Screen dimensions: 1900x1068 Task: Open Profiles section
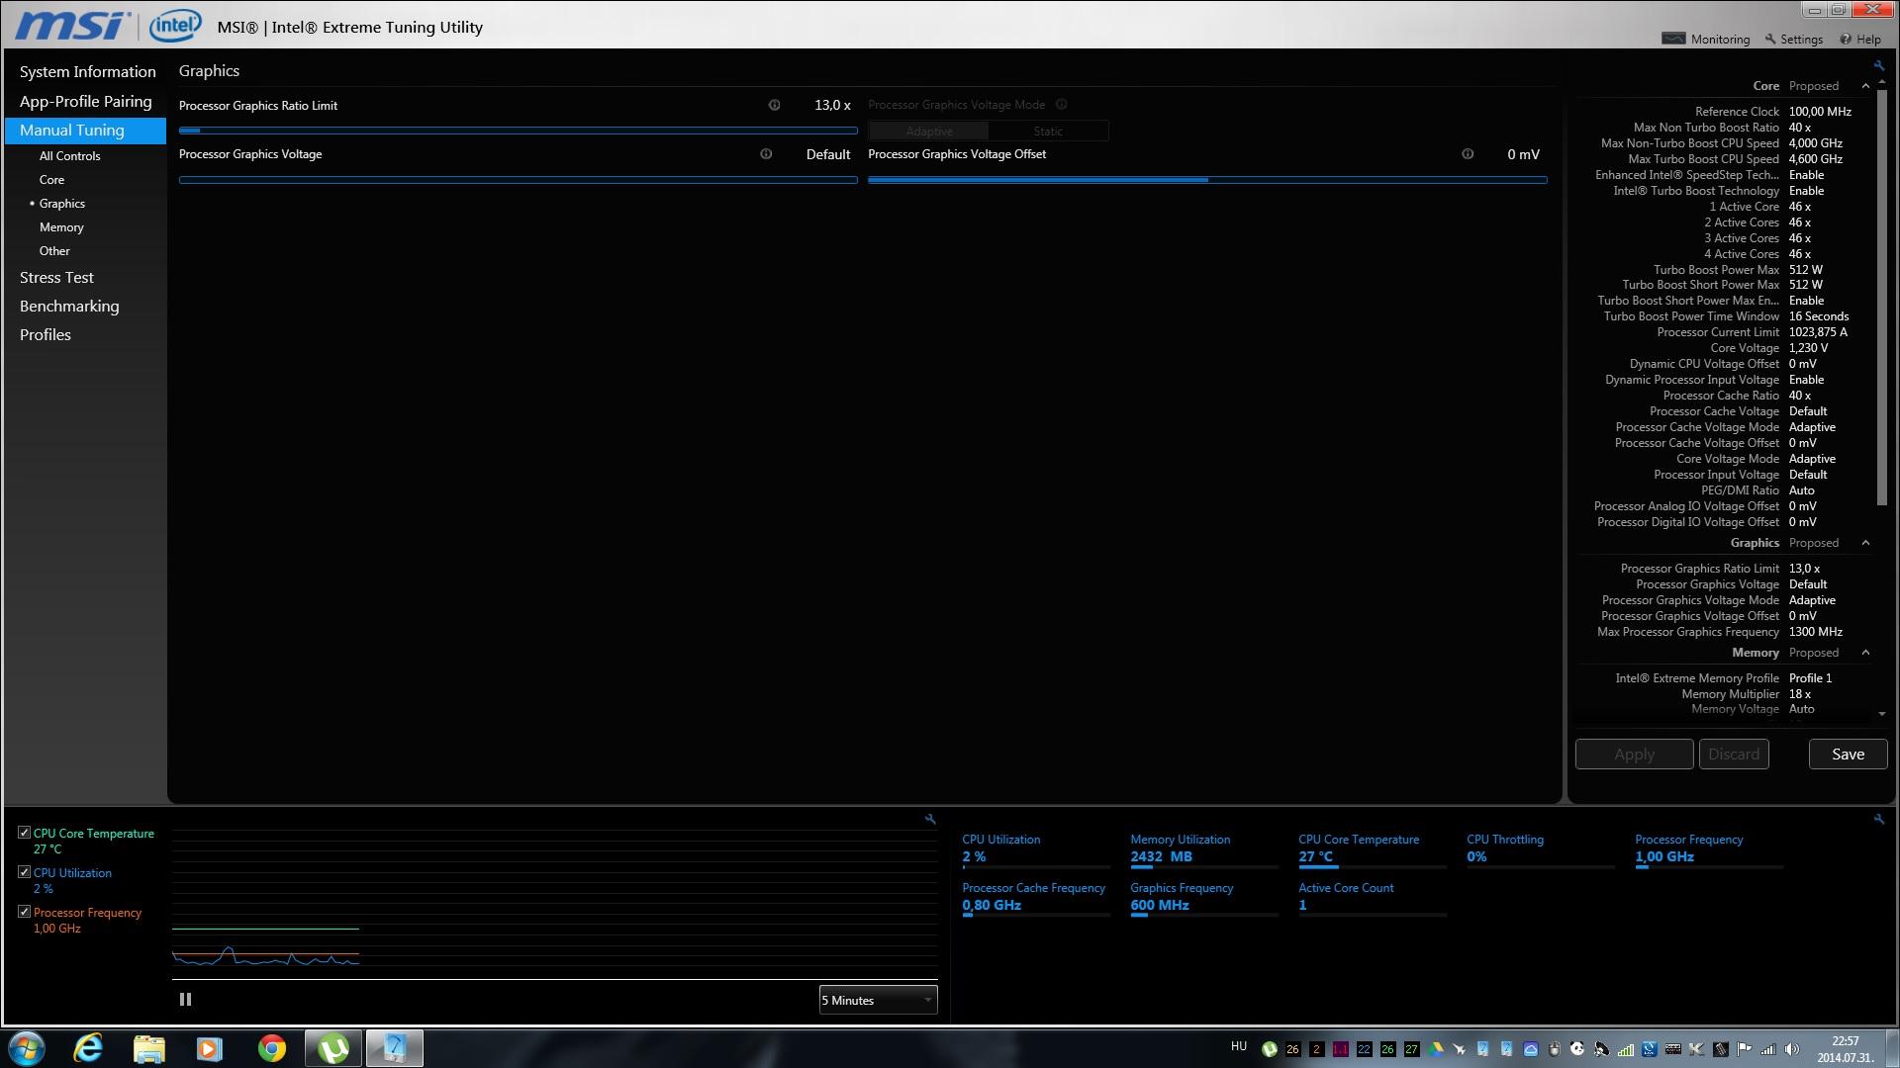[45, 335]
